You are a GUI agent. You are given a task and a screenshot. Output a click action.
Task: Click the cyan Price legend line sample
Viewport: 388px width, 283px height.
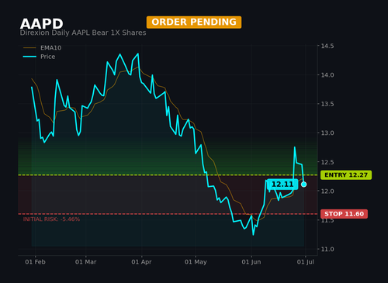[x=29, y=57]
